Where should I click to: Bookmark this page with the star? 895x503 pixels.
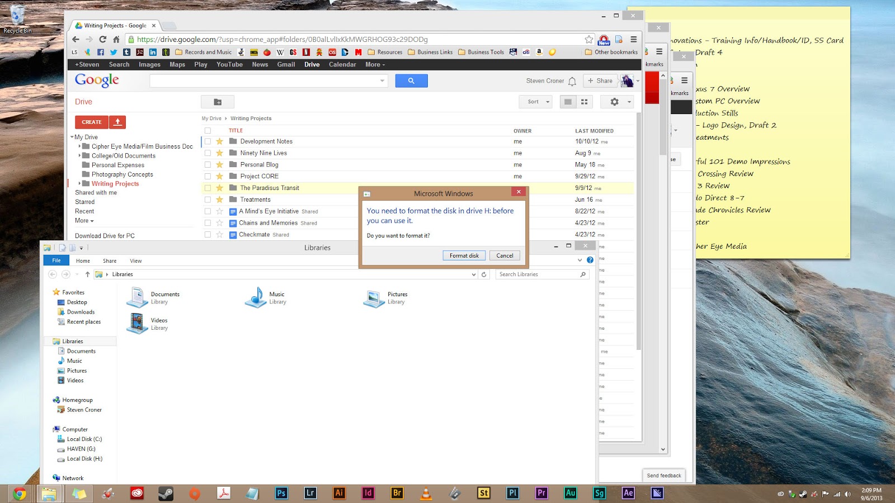589,39
